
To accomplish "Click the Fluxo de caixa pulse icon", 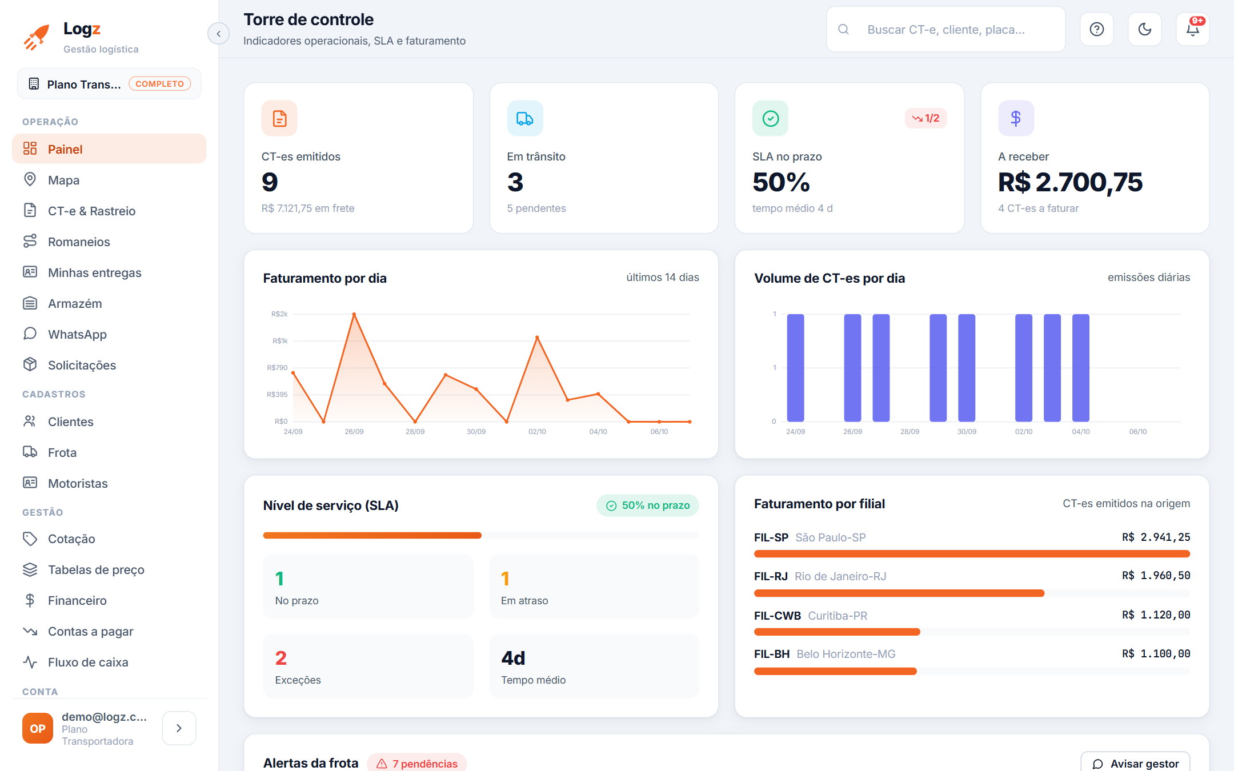I will click(30, 662).
